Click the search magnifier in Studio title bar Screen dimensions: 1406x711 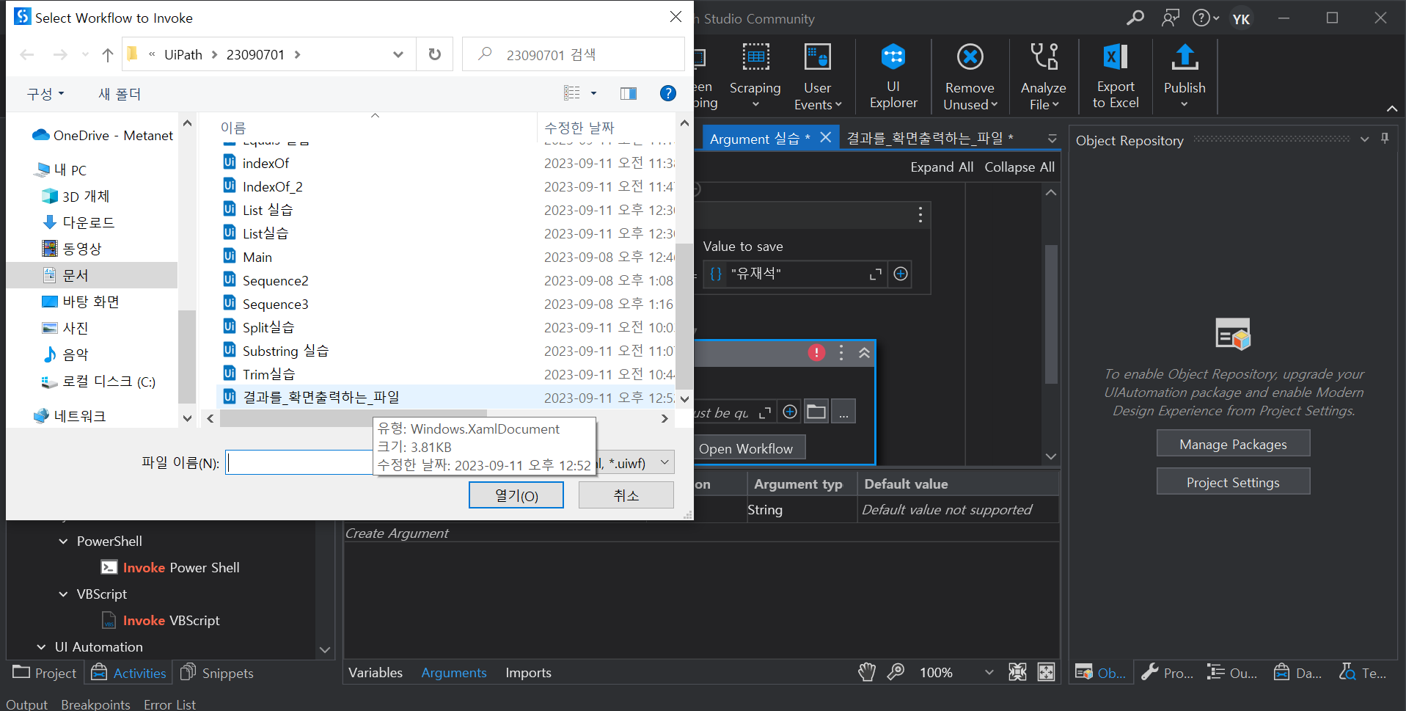click(x=1135, y=18)
